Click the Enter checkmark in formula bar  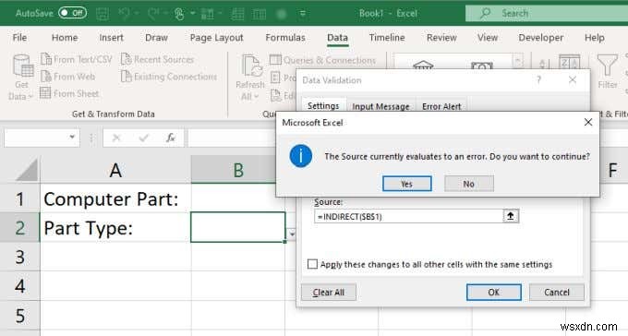click(143, 138)
